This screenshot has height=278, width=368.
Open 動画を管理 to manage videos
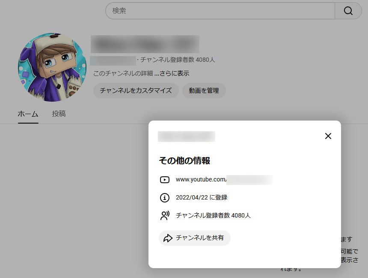click(x=204, y=91)
